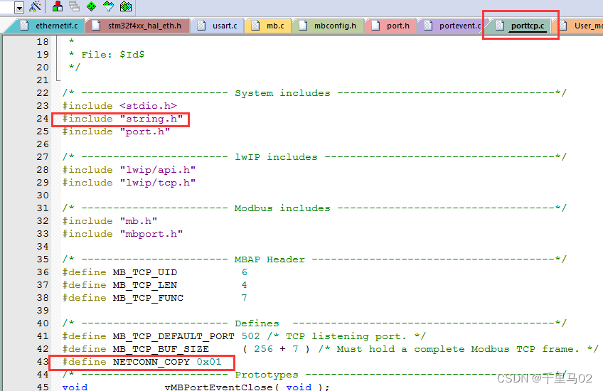
Task: Click the MB_TCP_FUNC define line
Action: click(154, 298)
